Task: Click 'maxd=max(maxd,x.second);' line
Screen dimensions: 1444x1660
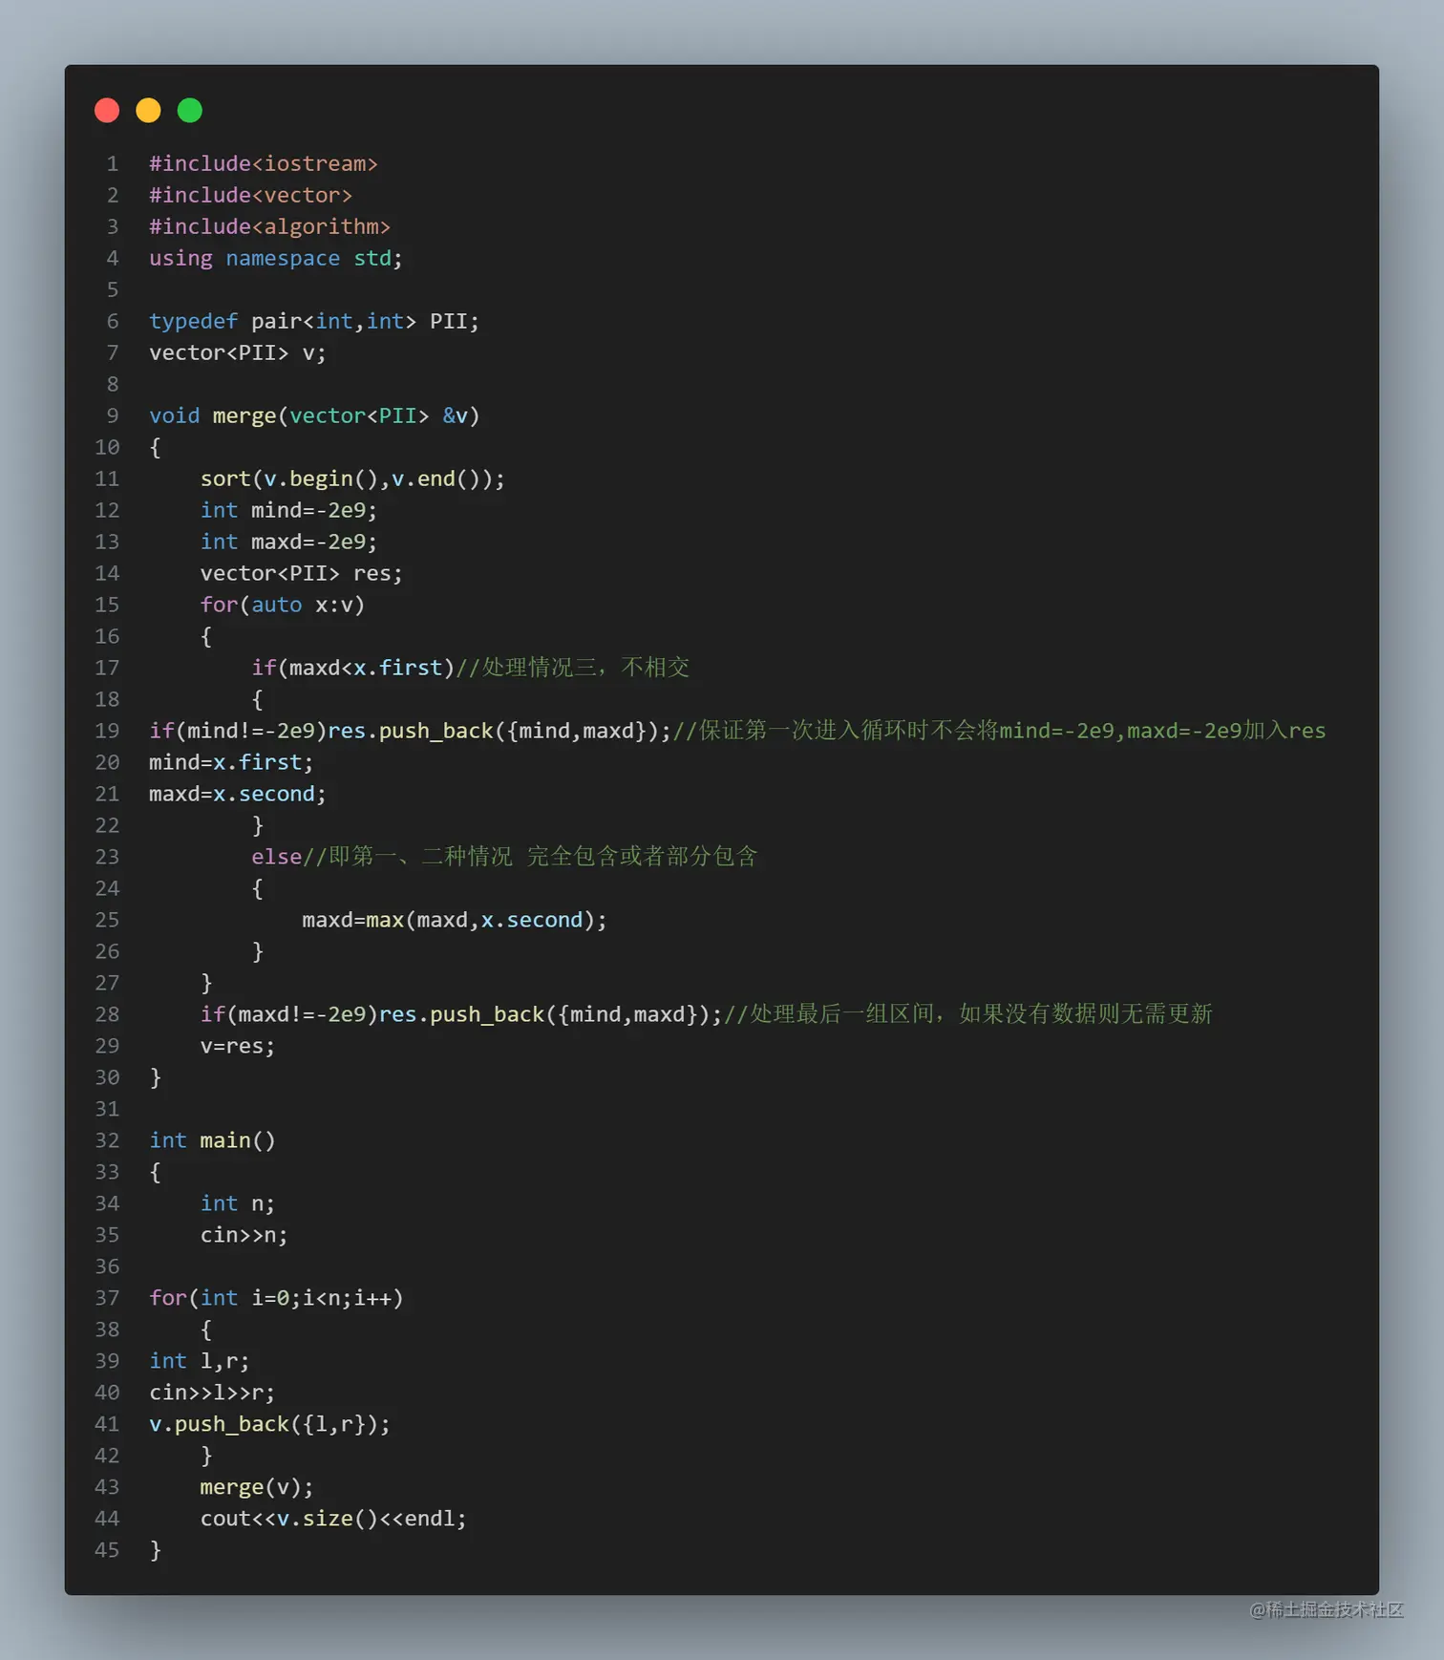Action: click(x=455, y=921)
